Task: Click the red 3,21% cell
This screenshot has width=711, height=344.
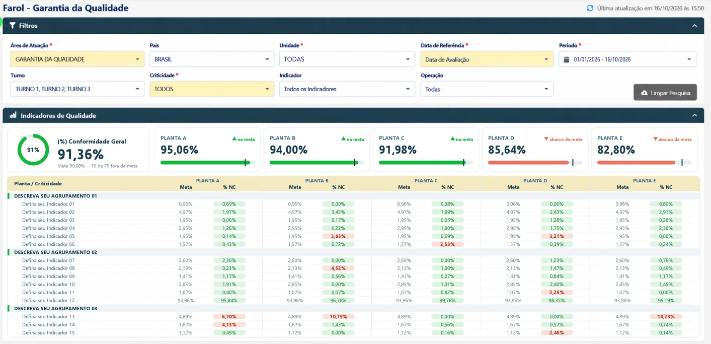Action: point(557,236)
